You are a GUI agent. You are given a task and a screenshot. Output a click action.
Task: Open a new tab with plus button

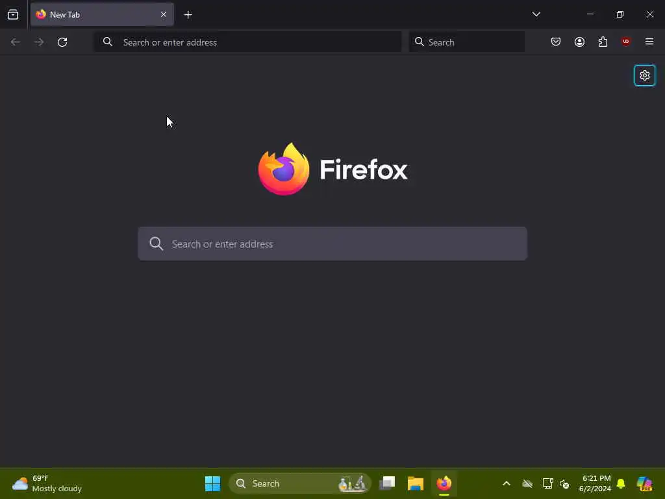188,15
